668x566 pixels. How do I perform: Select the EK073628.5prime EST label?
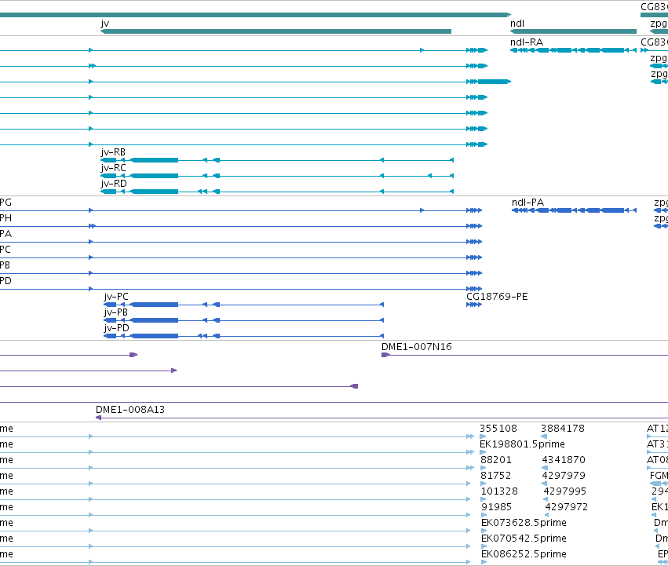tap(524, 523)
